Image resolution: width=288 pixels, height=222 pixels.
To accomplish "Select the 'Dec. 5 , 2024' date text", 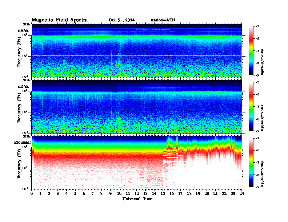I will tap(121, 20).
